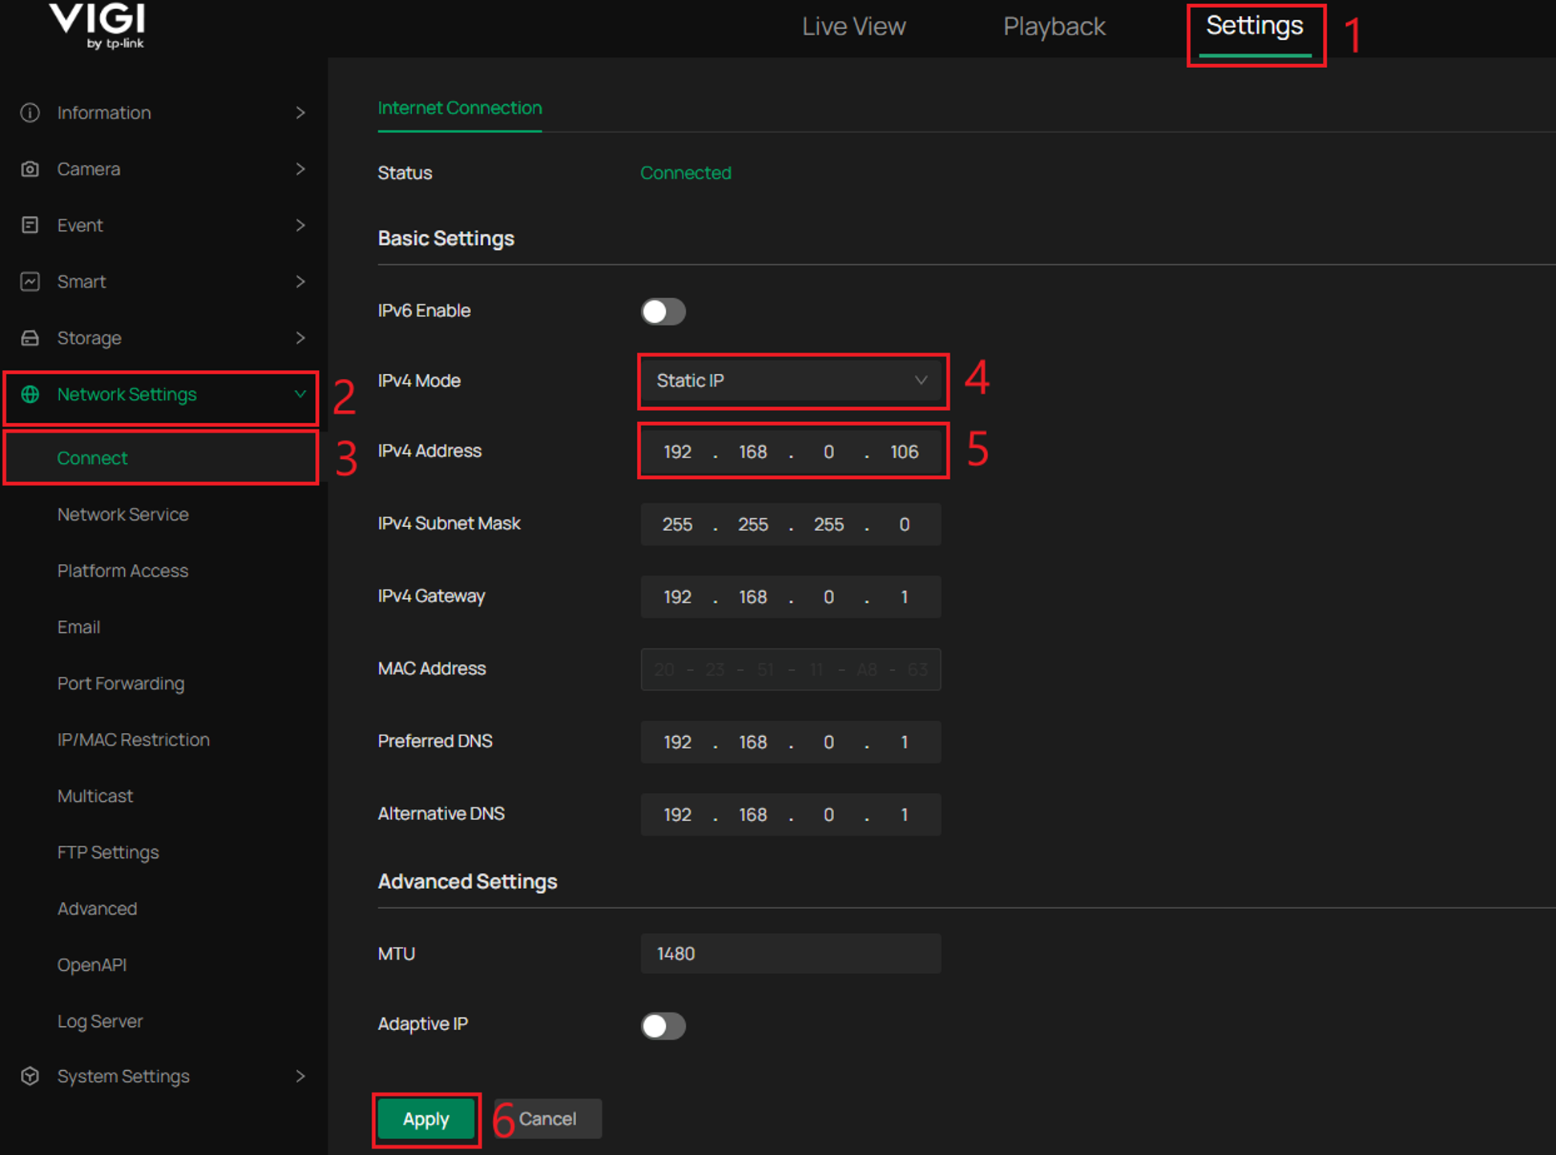The image size is (1556, 1155).
Task: Click the Cancel button
Action: click(548, 1119)
